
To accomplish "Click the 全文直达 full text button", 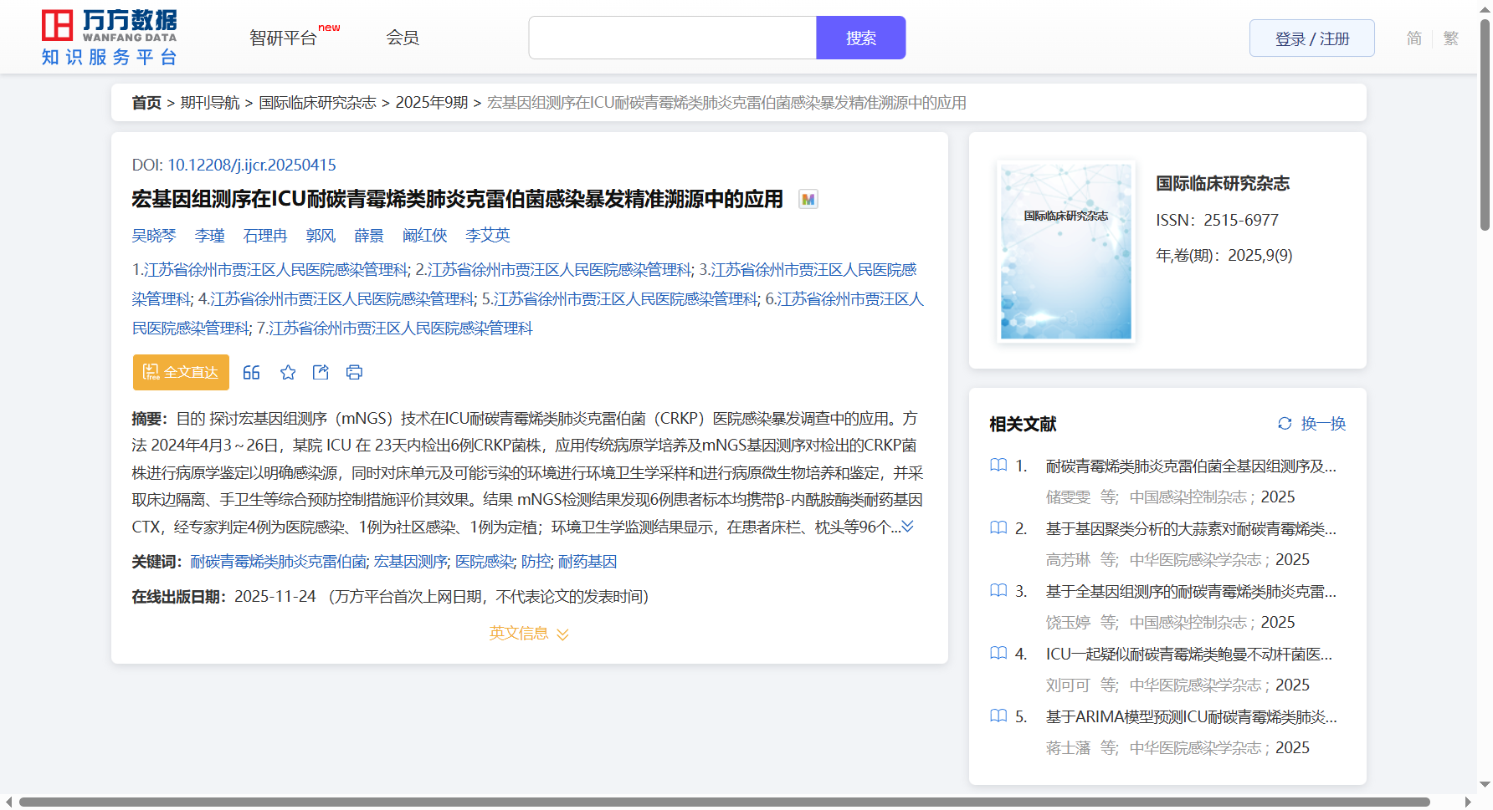I will point(181,373).
